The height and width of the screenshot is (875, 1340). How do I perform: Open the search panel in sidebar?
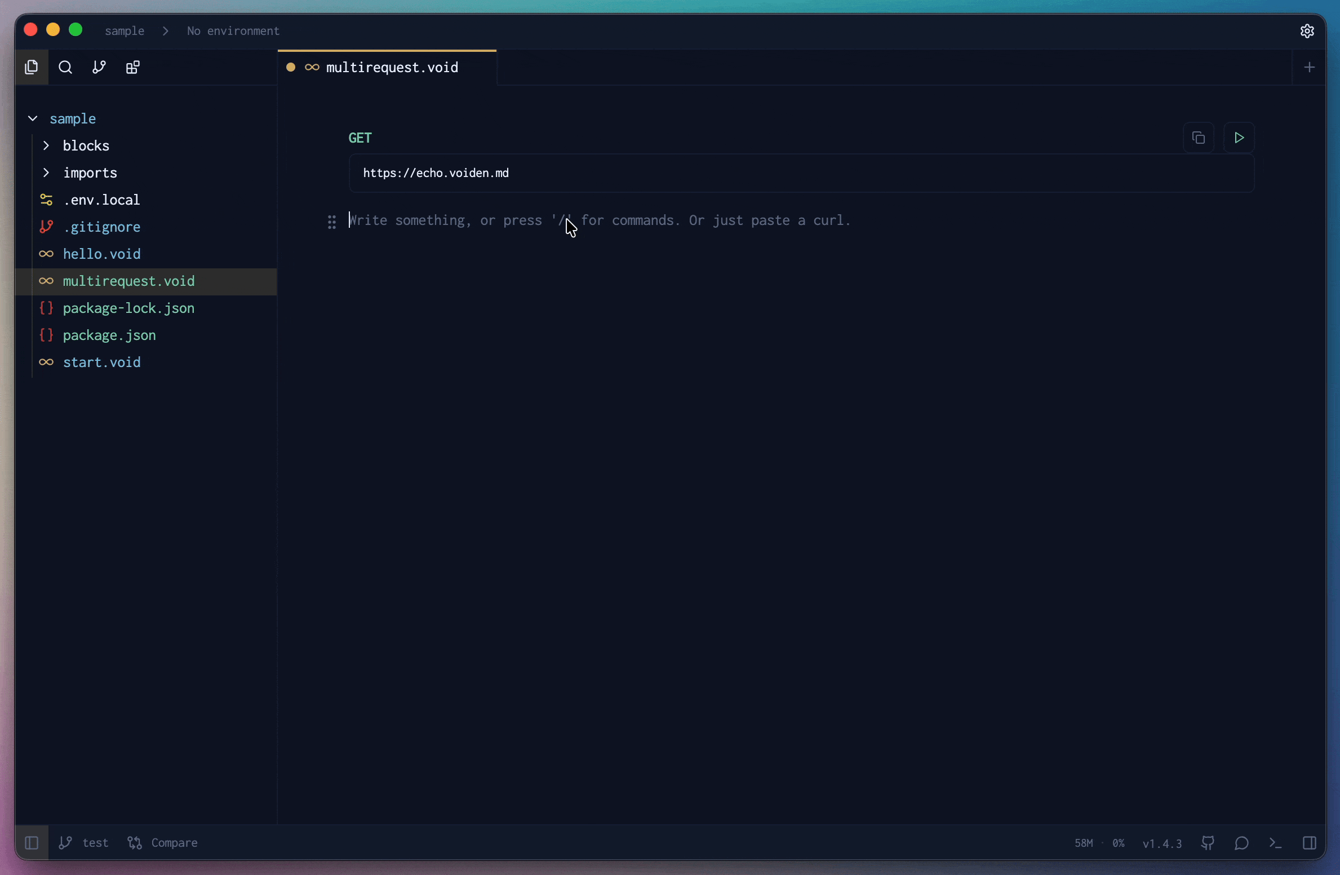tap(65, 68)
